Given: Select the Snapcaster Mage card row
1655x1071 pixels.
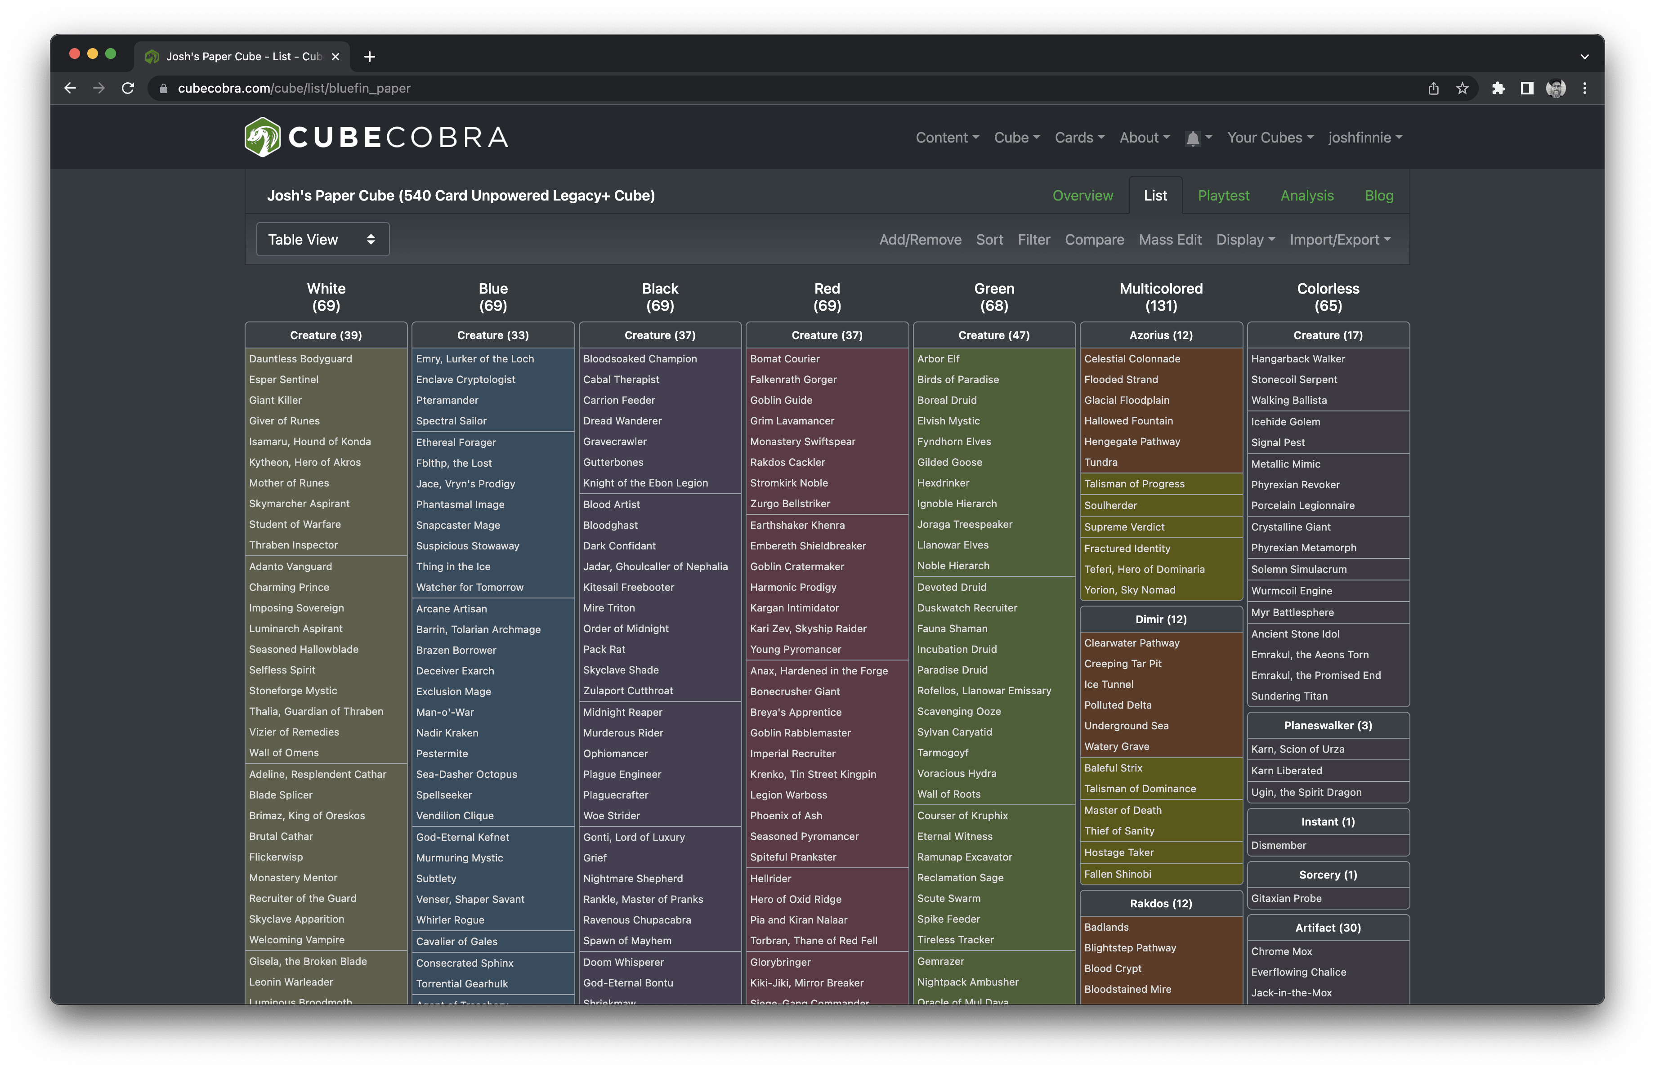Looking at the screenshot, I should coord(458,526).
